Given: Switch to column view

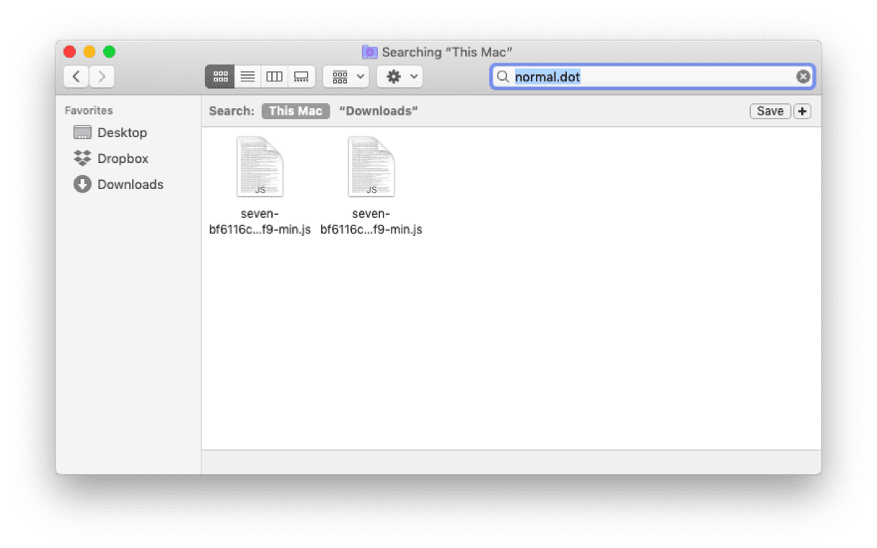Looking at the screenshot, I should [274, 76].
